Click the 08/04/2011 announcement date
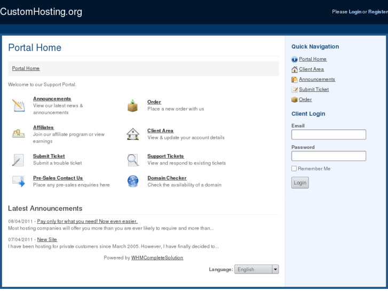 point(20,221)
